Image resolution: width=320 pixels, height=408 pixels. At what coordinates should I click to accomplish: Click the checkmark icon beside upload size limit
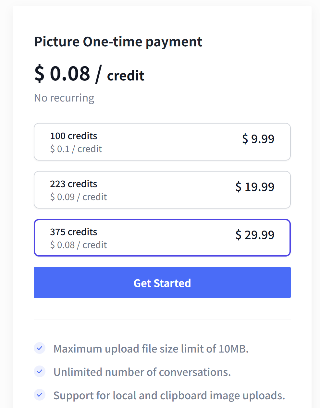pos(40,348)
